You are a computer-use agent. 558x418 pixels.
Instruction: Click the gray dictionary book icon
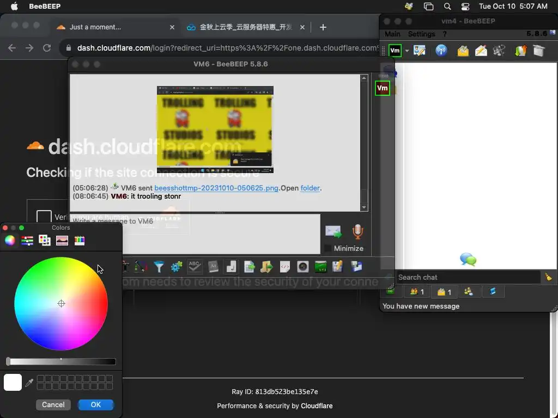[x=213, y=267]
